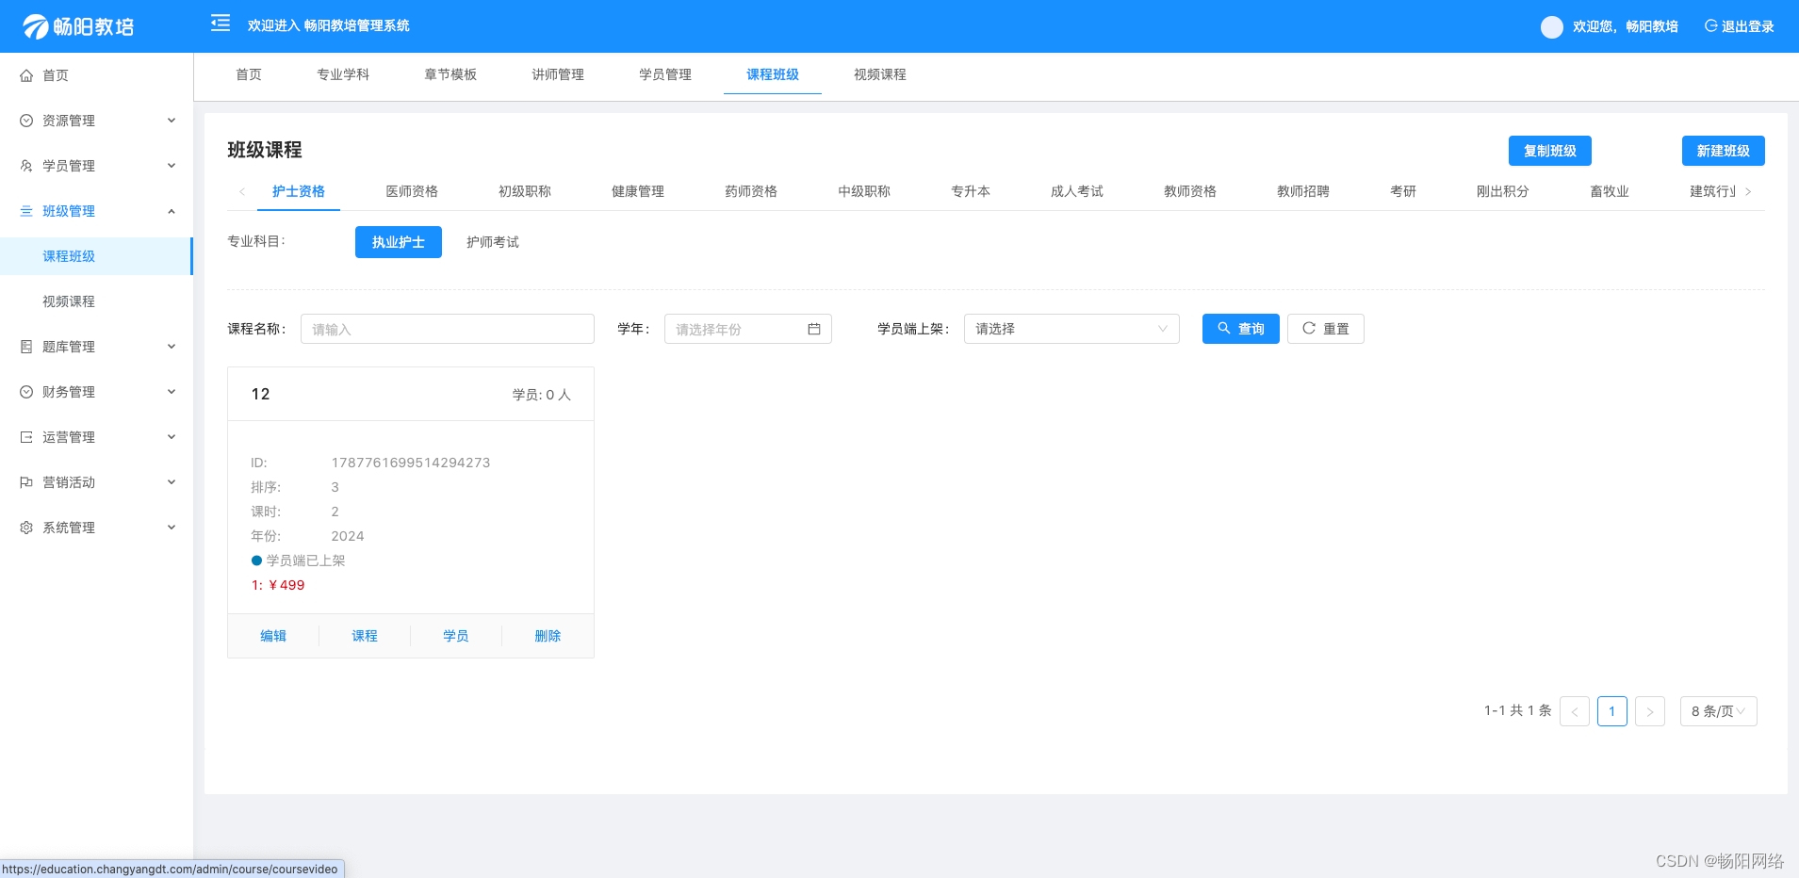Collapse the 班级管理 menu chevron
1799x878 pixels.
pos(172,211)
